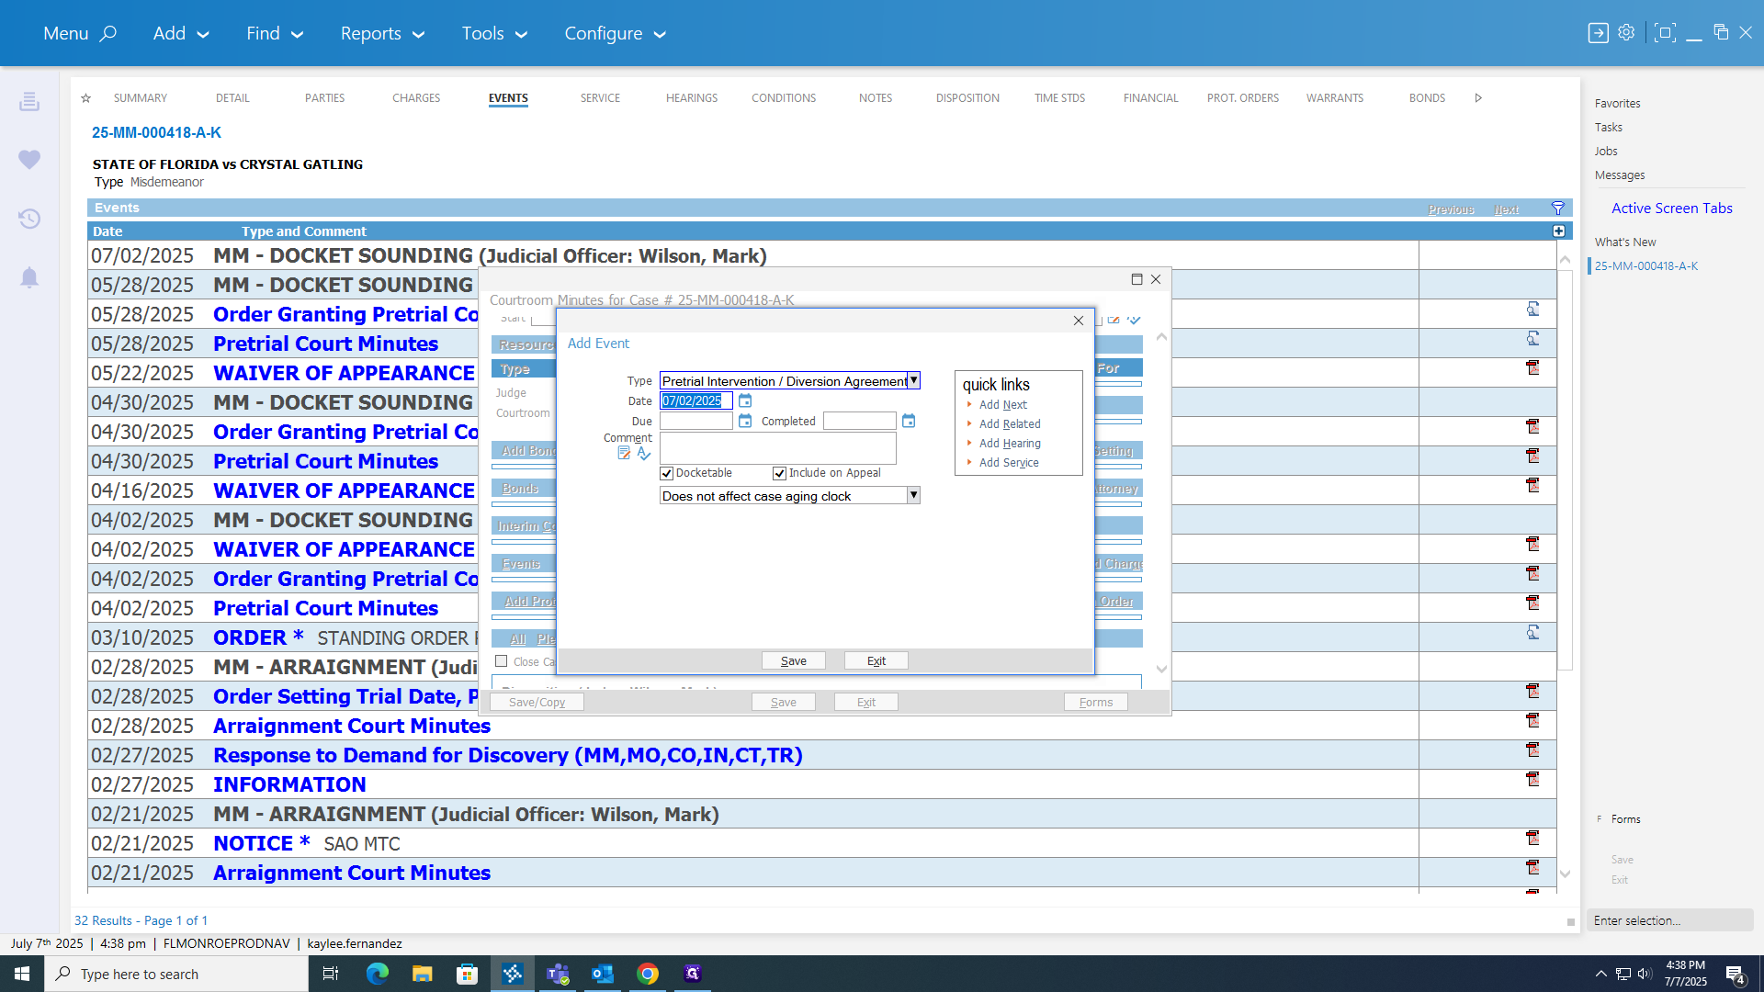Open the Completed date calendar picker
The height and width of the screenshot is (992, 1764).
click(909, 422)
